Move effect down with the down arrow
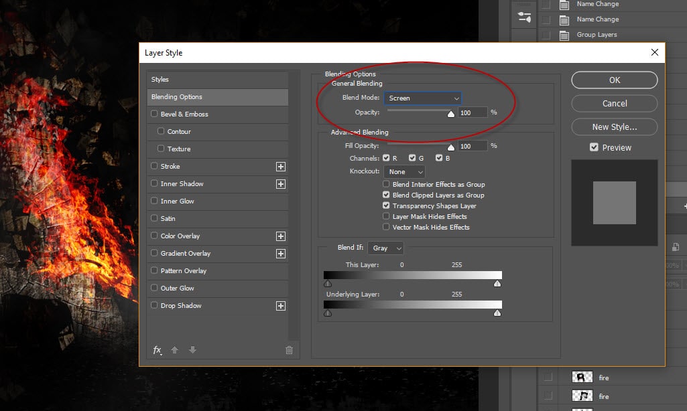Viewport: 687px width, 411px height. (x=192, y=350)
